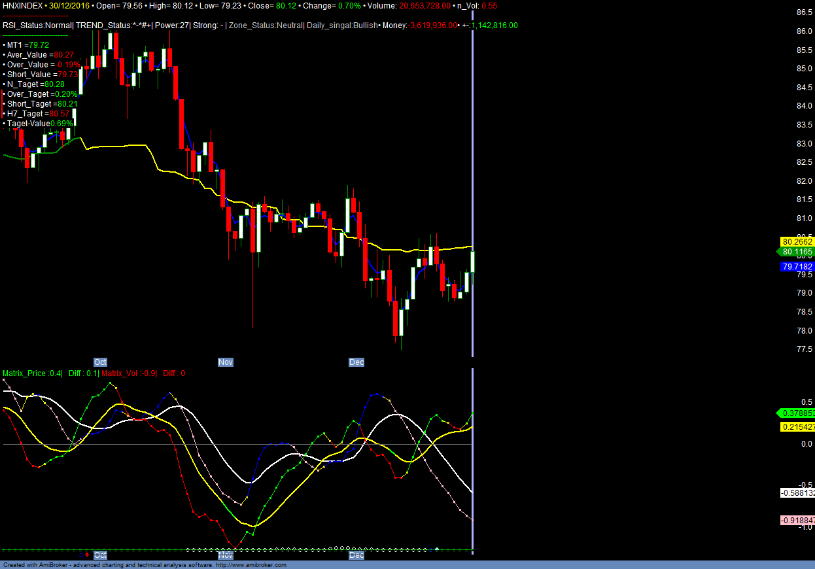This screenshot has height=569, width=815.
Task: Click the vertical selection line at last bar
Action: 472,196
